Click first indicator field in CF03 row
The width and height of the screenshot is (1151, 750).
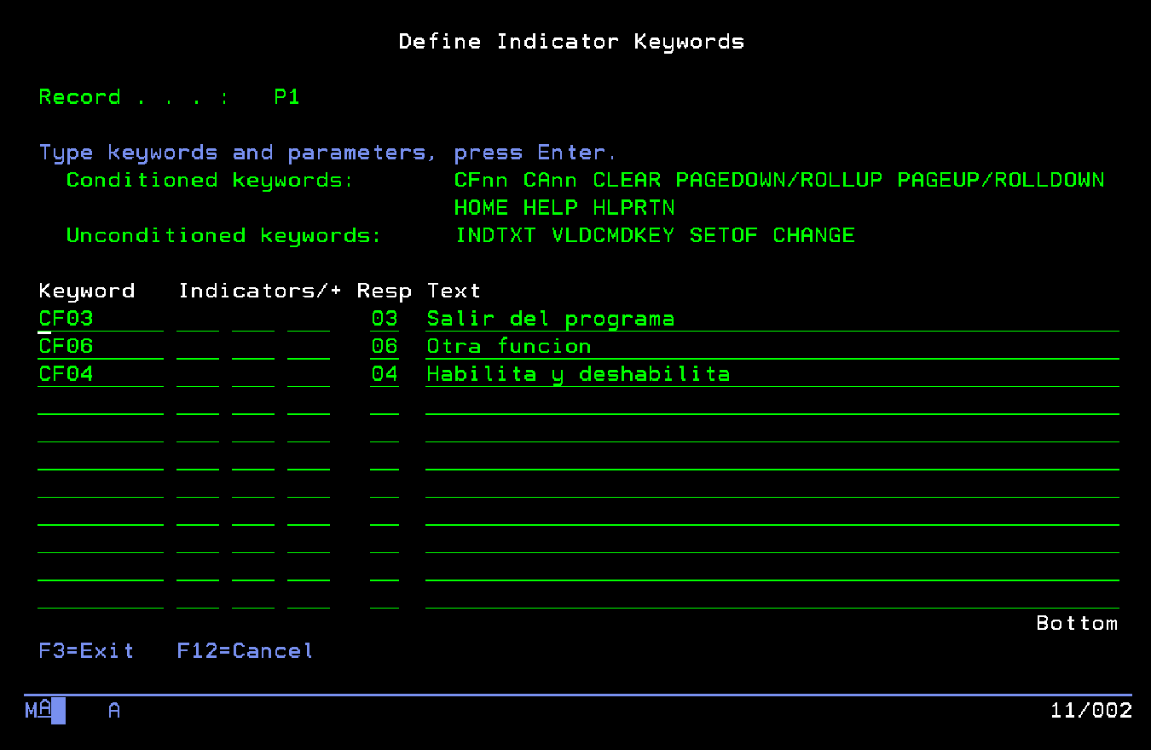point(198,319)
